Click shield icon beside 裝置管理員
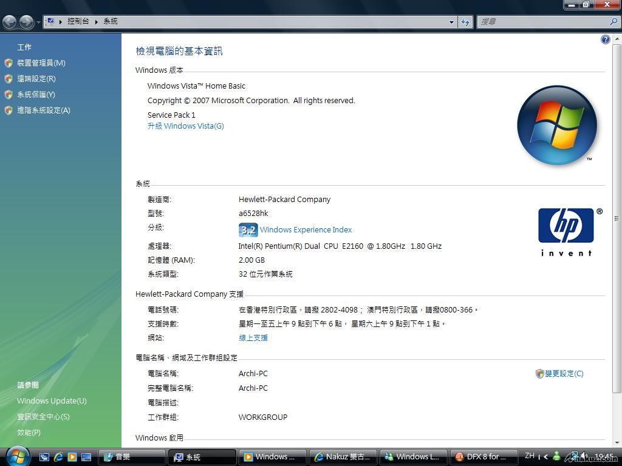Image resolution: width=622 pixels, height=466 pixels. [9, 63]
